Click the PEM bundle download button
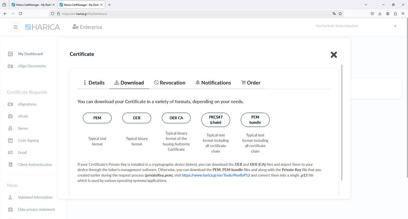This screenshot has height=219, width=408. [x=255, y=120]
